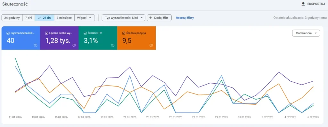
Task: Click the 2.02.2026 axis date label
Action: 267,117
